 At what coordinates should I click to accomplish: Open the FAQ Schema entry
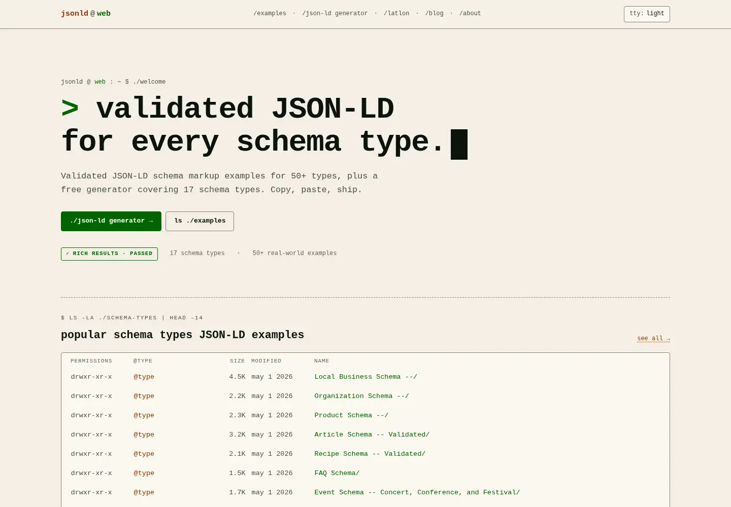337,473
